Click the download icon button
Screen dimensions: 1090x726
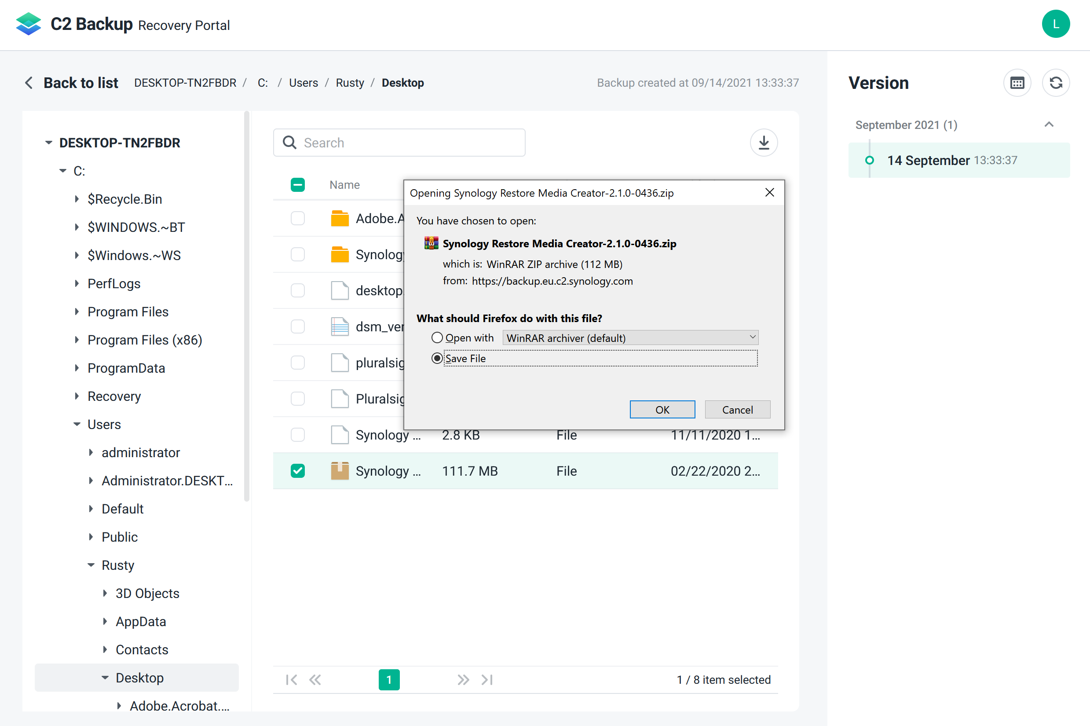(764, 143)
